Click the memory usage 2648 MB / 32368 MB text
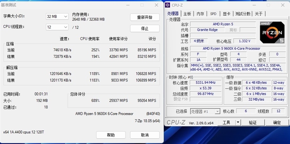 [x=88, y=19]
